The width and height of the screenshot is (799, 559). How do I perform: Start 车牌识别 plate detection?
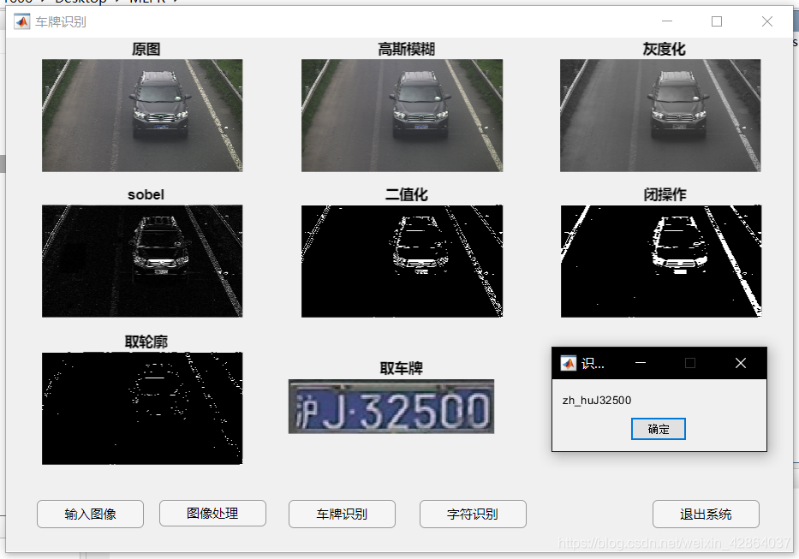[x=342, y=514]
